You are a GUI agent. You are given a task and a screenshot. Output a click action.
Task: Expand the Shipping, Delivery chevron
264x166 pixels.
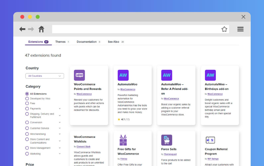[x=60, y=116]
